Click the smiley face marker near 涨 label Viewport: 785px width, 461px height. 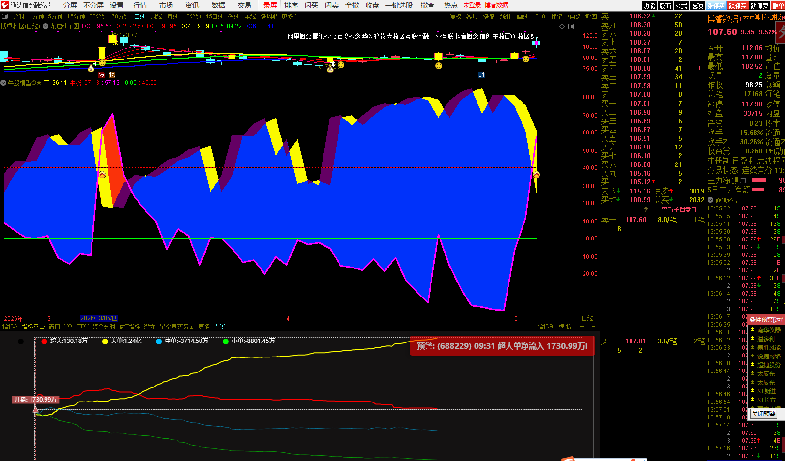[102, 63]
